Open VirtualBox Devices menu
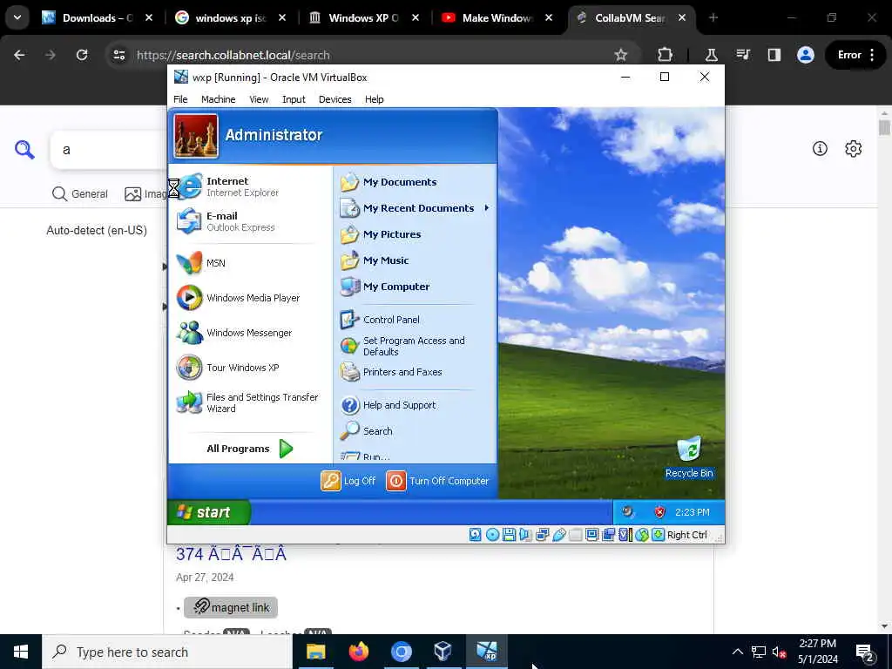 [x=334, y=99]
